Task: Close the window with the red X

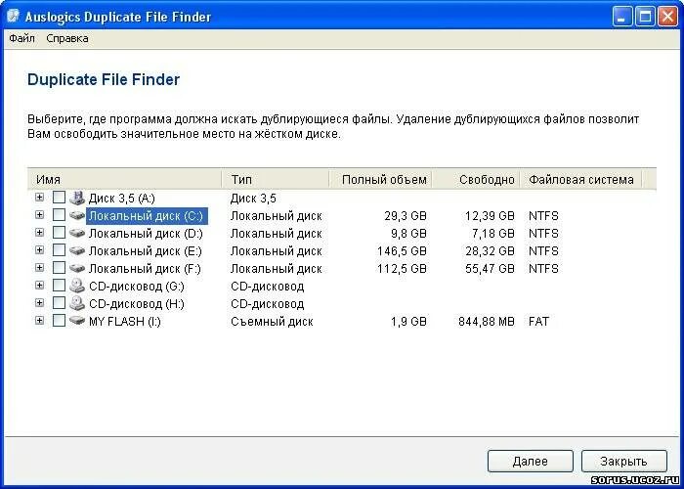Action: 667,18
